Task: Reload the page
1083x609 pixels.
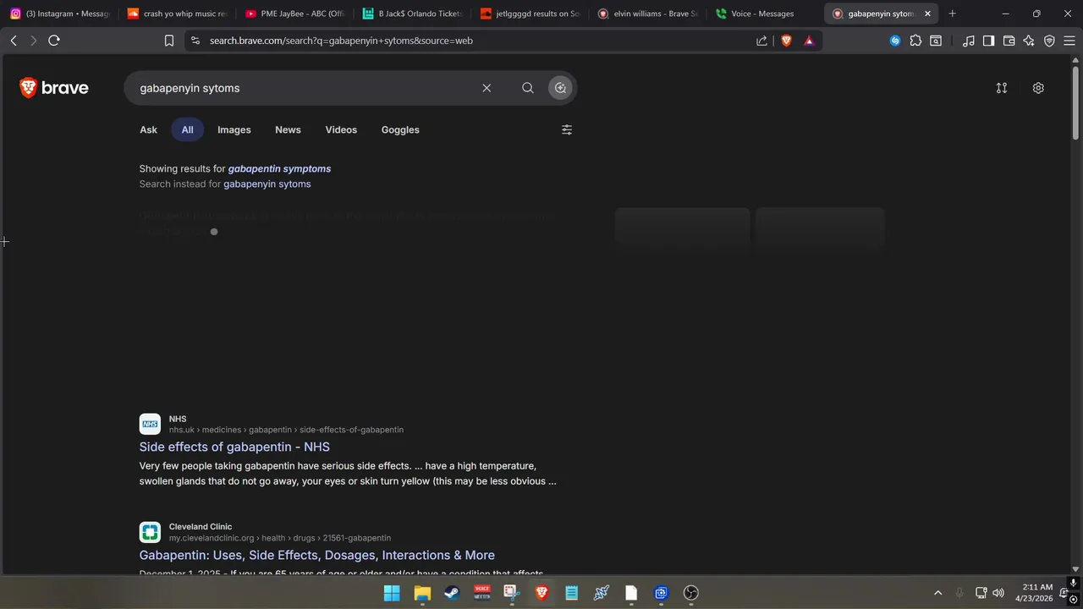Action: pos(54,41)
